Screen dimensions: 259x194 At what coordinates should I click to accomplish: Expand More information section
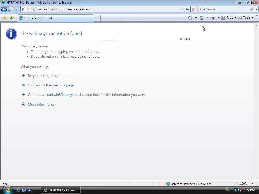(x=41, y=104)
